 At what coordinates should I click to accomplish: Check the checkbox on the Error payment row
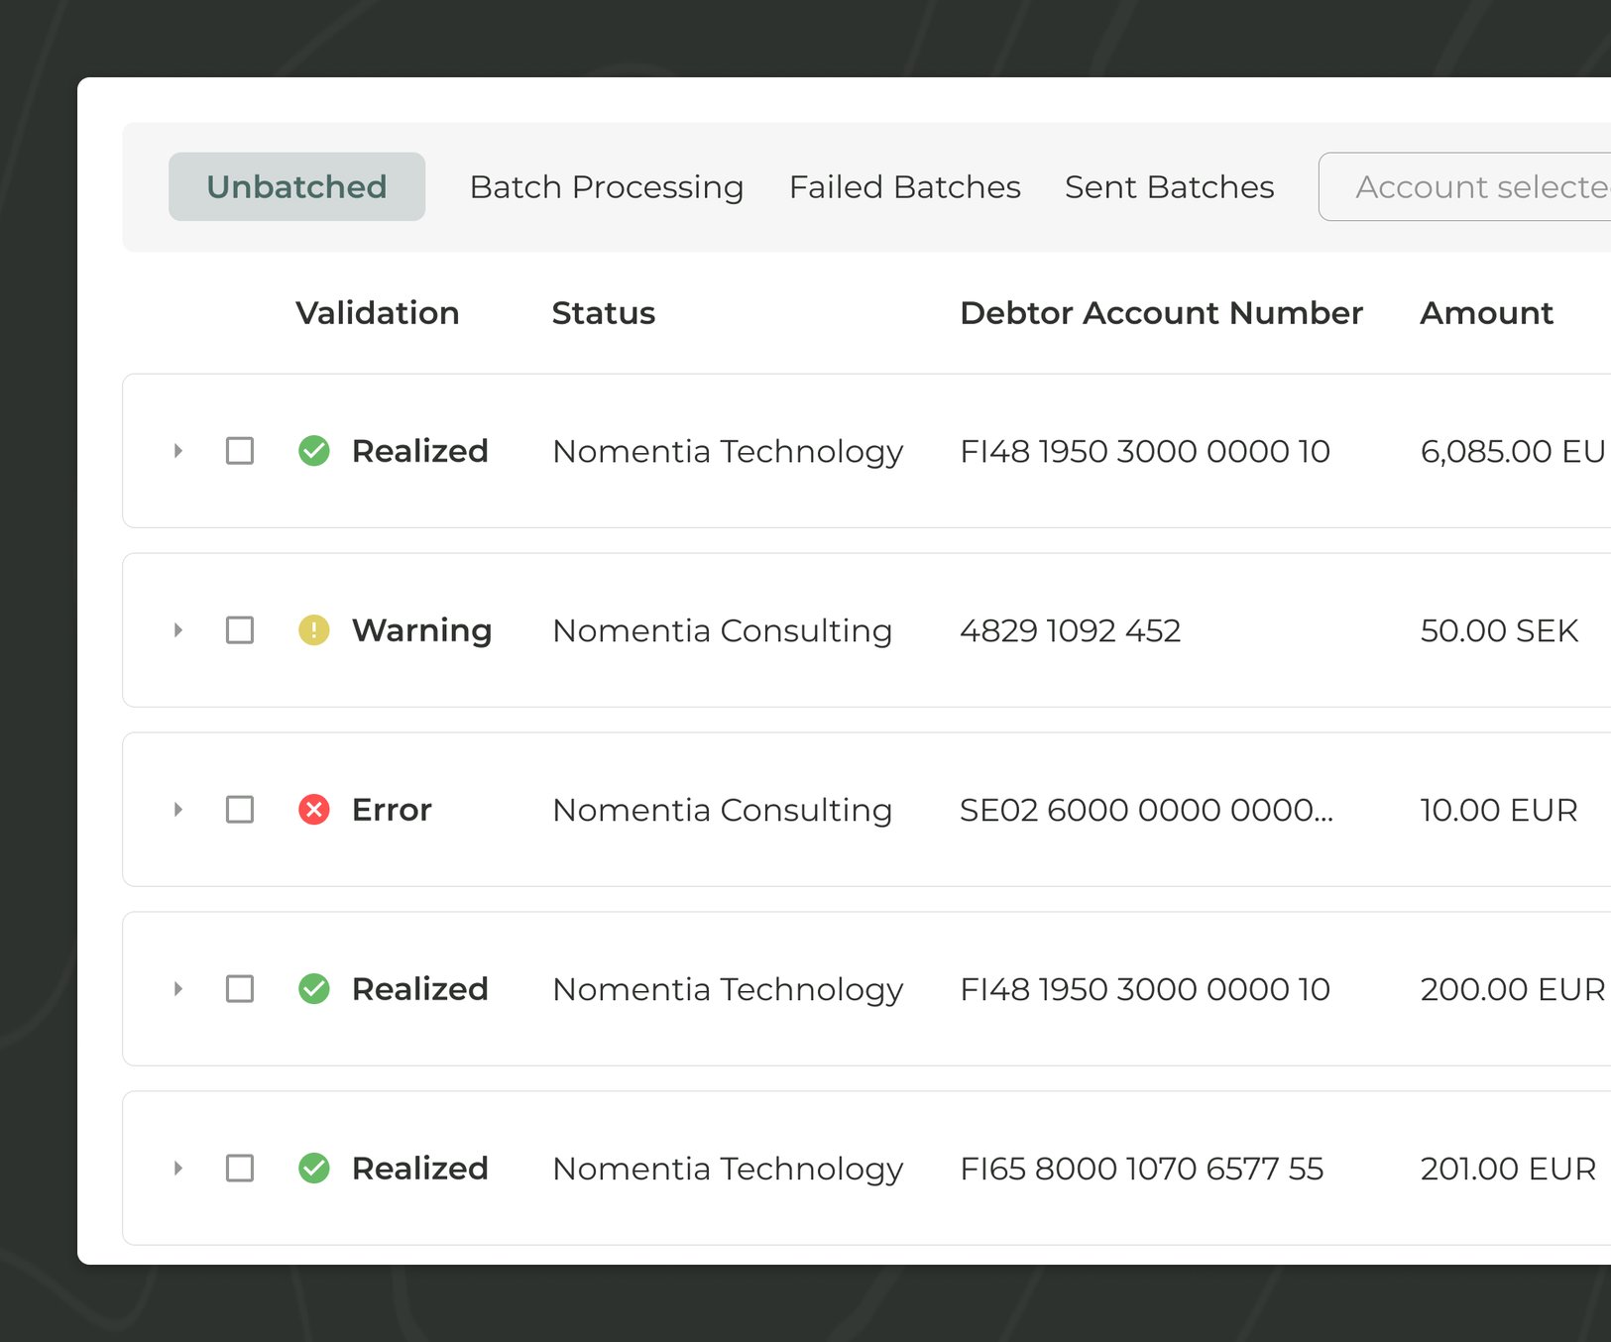(239, 810)
